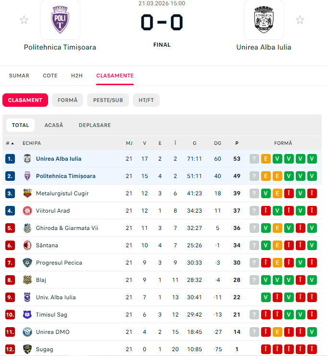Open the Metalurgistul Cugir team logo
Viewport: 327px width, 356px height.
click(27, 193)
